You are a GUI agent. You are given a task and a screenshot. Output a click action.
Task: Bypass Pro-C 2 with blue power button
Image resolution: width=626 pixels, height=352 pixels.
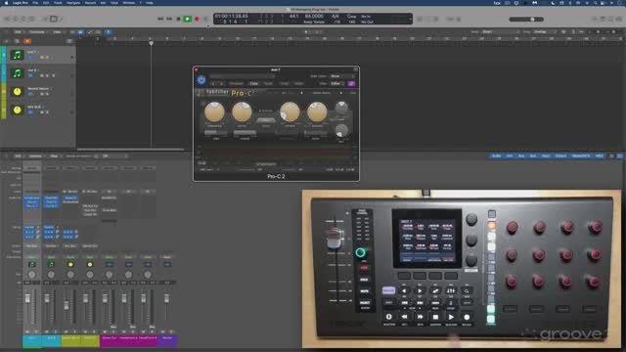pyautogui.click(x=201, y=80)
